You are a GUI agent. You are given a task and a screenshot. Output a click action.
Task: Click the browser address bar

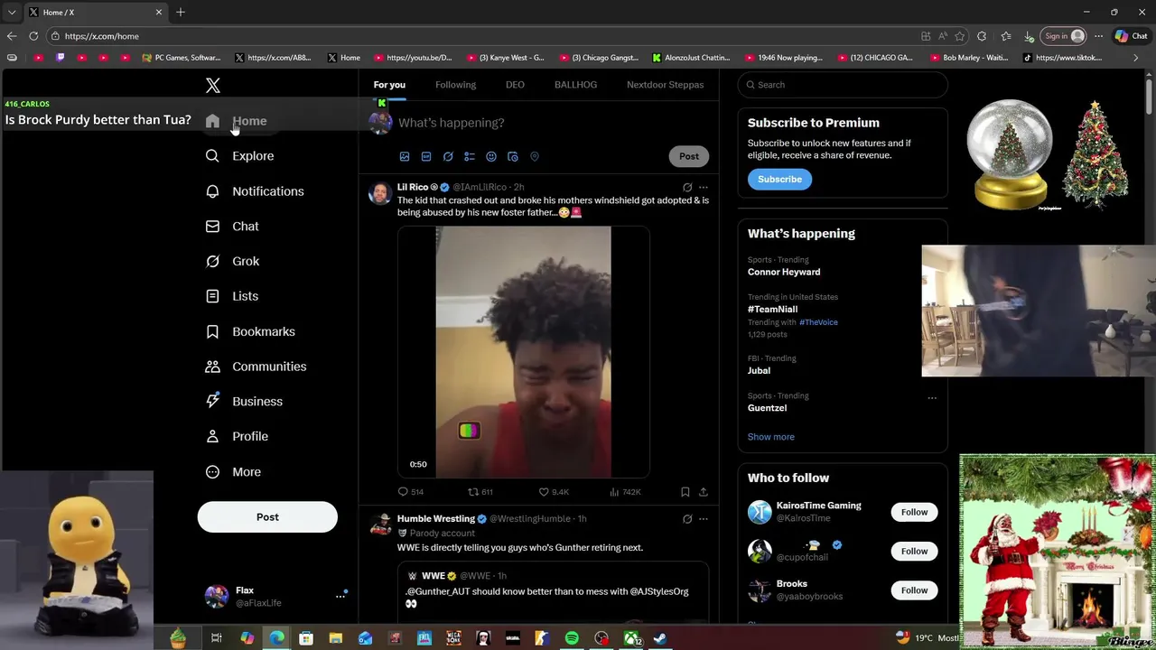[488, 36]
